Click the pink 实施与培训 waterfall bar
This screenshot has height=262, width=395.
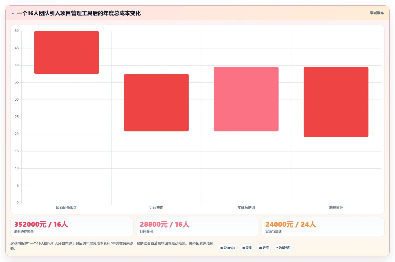coord(246,99)
